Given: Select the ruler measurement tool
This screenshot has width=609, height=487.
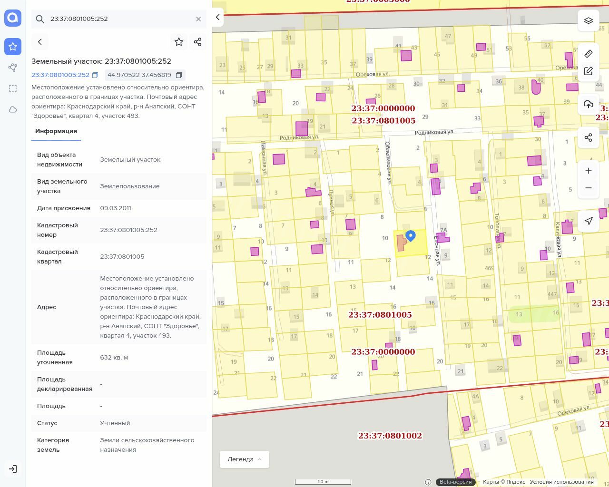Looking at the screenshot, I should [x=588, y=54].
